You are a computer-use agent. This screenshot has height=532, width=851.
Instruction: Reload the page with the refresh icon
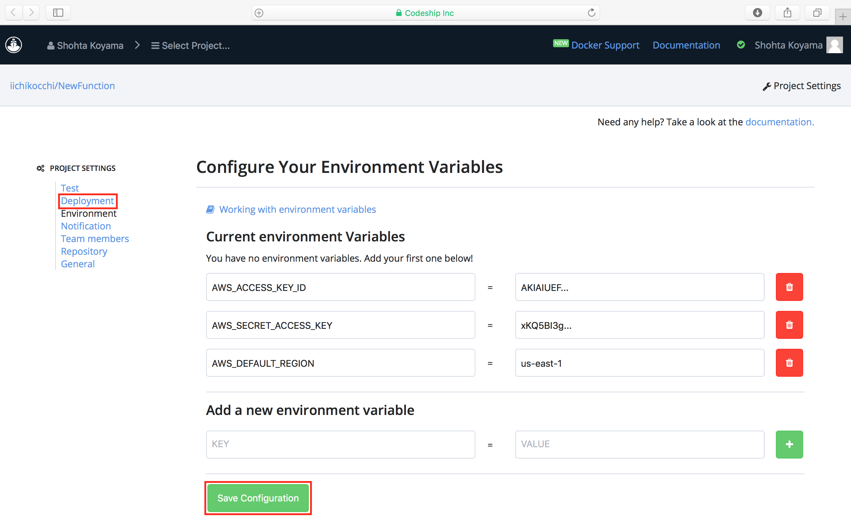coord(591,12)
